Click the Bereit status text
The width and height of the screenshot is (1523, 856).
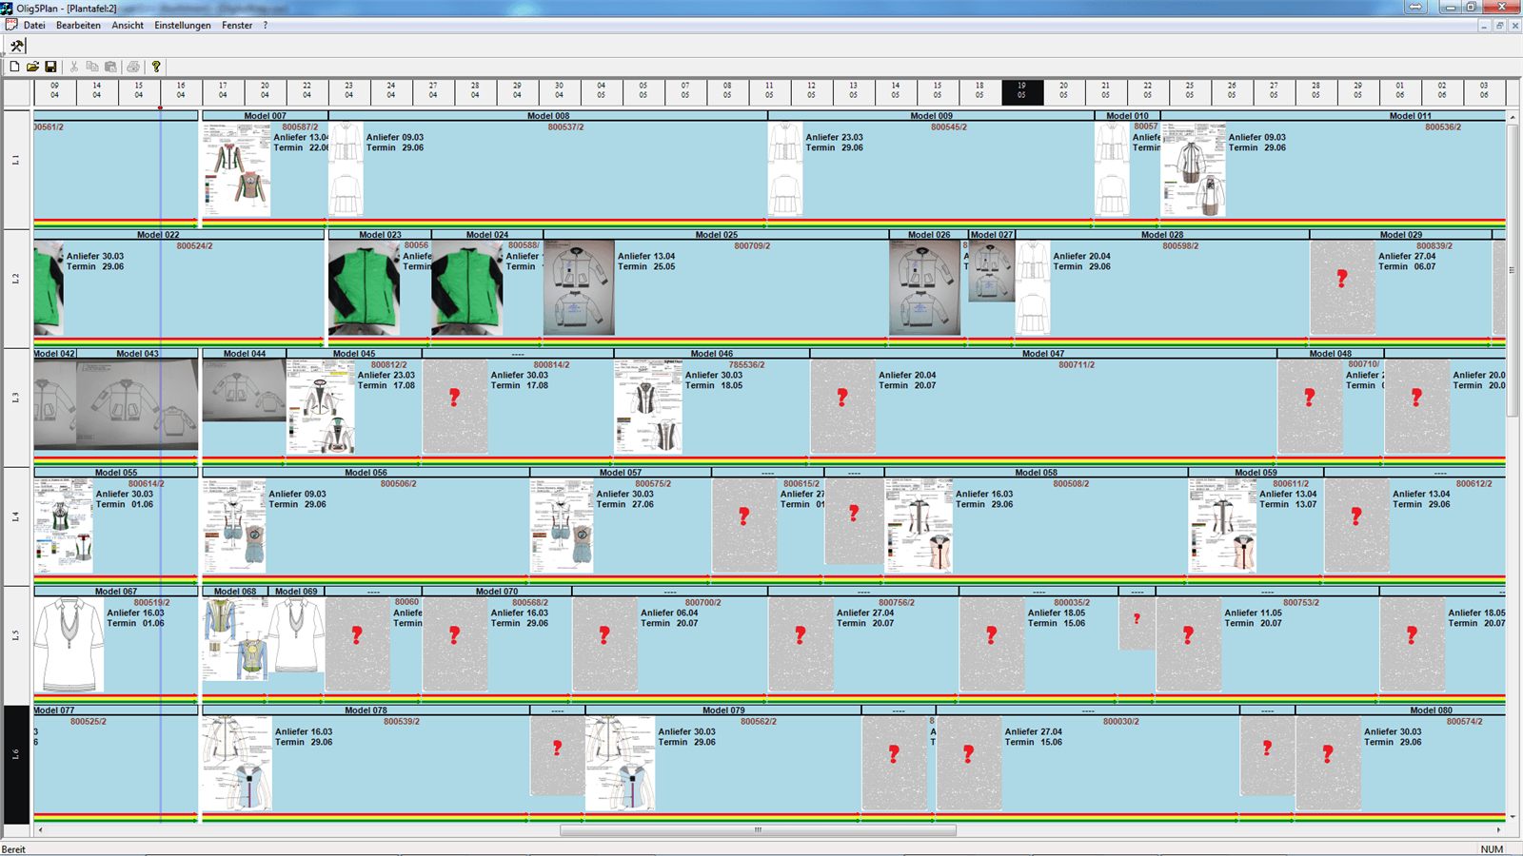click(13, 849)
